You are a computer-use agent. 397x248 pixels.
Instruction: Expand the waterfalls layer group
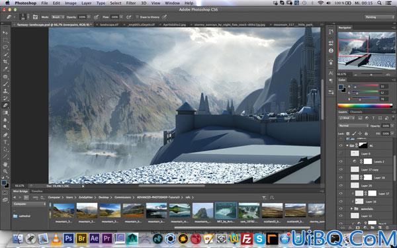coord(351,209)
